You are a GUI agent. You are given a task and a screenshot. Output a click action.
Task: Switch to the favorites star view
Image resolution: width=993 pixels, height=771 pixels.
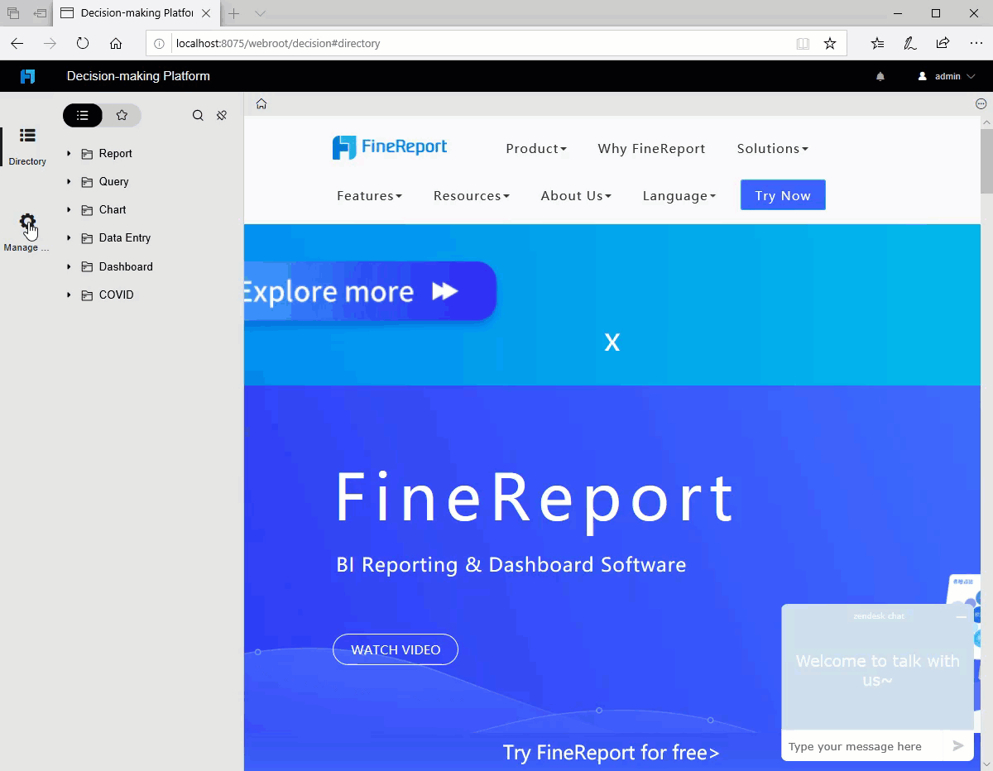122,116
